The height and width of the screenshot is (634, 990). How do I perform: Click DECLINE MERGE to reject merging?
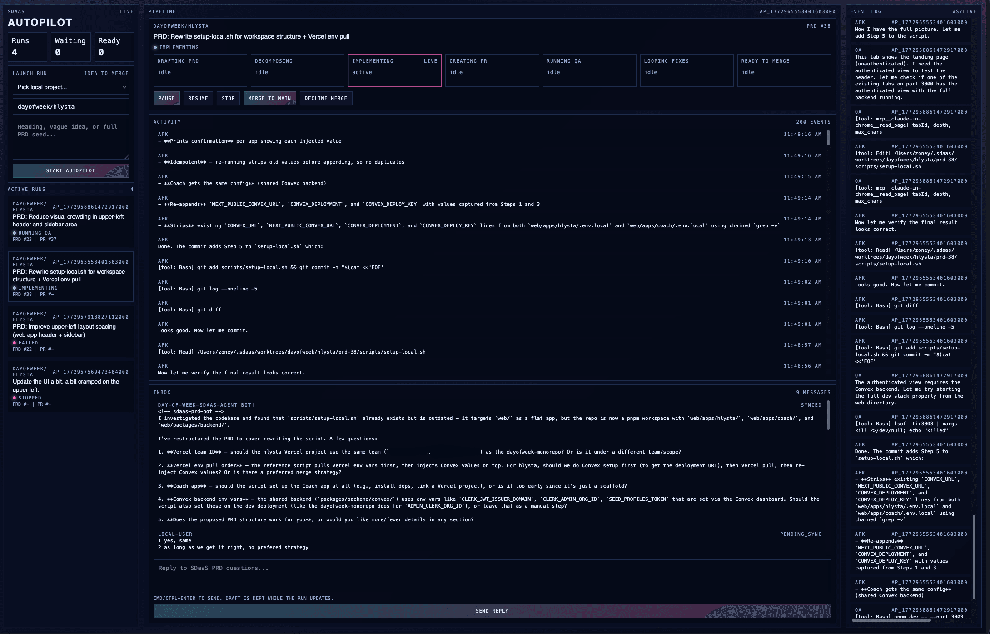click(x=326, y=98)
